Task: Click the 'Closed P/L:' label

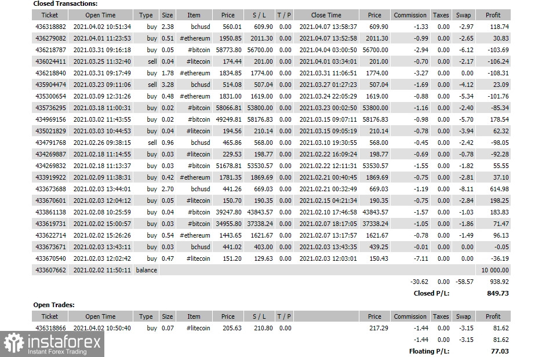Action: [431, 293]
